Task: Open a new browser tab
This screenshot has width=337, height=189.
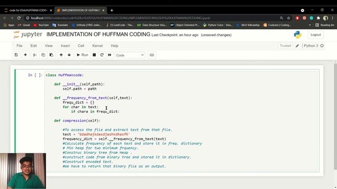Action: (x=112, y=10)
